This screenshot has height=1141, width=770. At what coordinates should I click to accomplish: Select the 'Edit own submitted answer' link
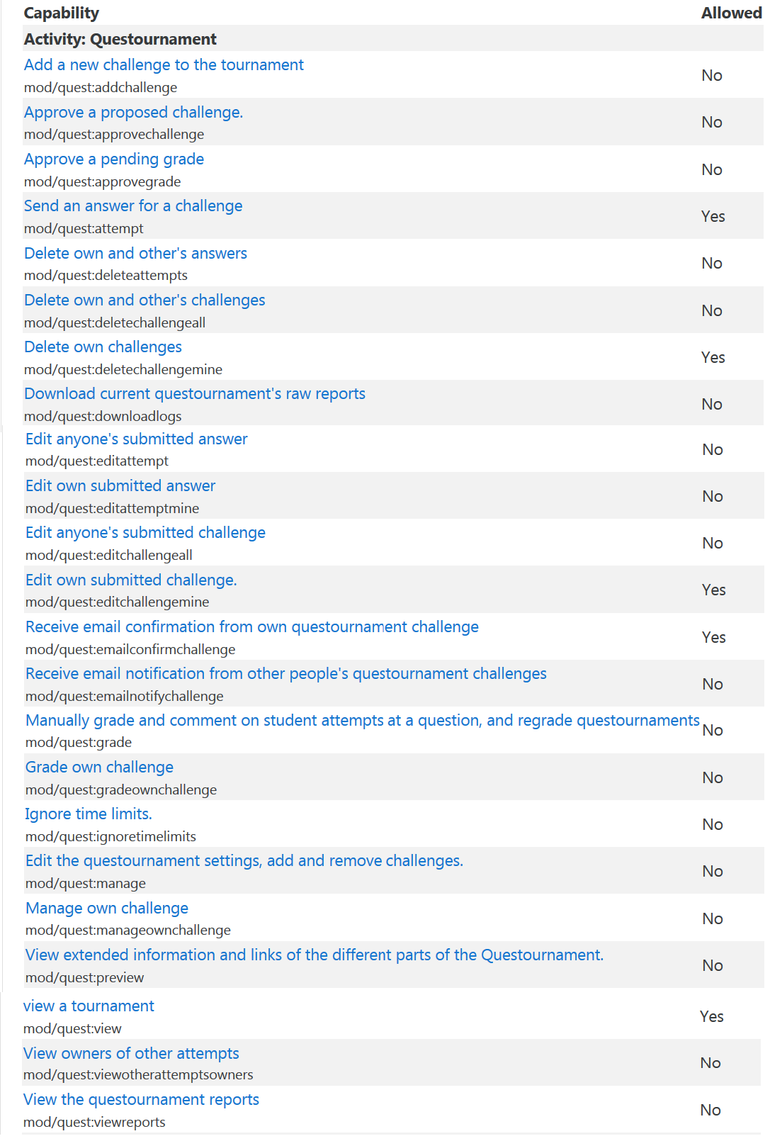(120, 486)
